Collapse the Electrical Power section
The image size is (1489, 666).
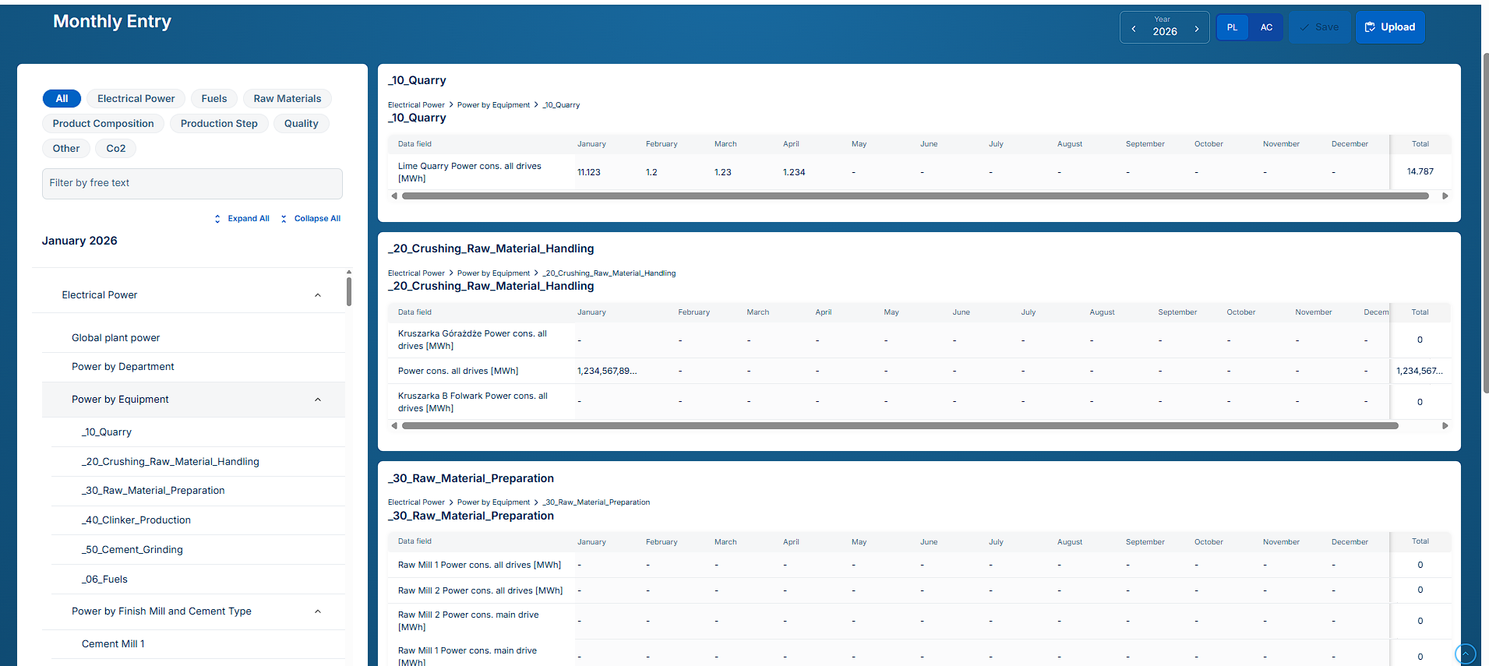point(318,295)
